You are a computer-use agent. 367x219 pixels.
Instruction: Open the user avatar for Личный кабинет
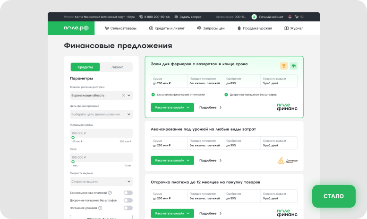point(254,17)
